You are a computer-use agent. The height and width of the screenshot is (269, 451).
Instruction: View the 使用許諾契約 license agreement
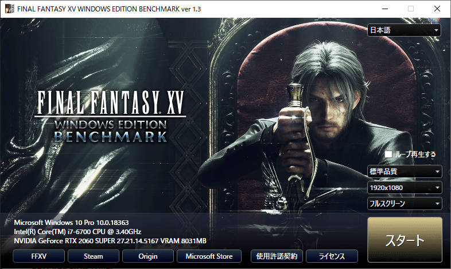[277, 256]
